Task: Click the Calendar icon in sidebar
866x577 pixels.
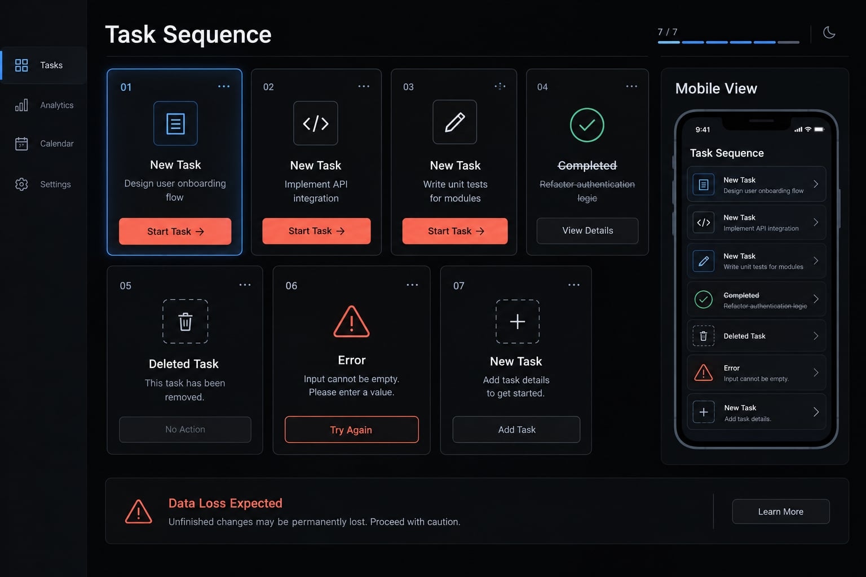Action: [x=21, y=144]
